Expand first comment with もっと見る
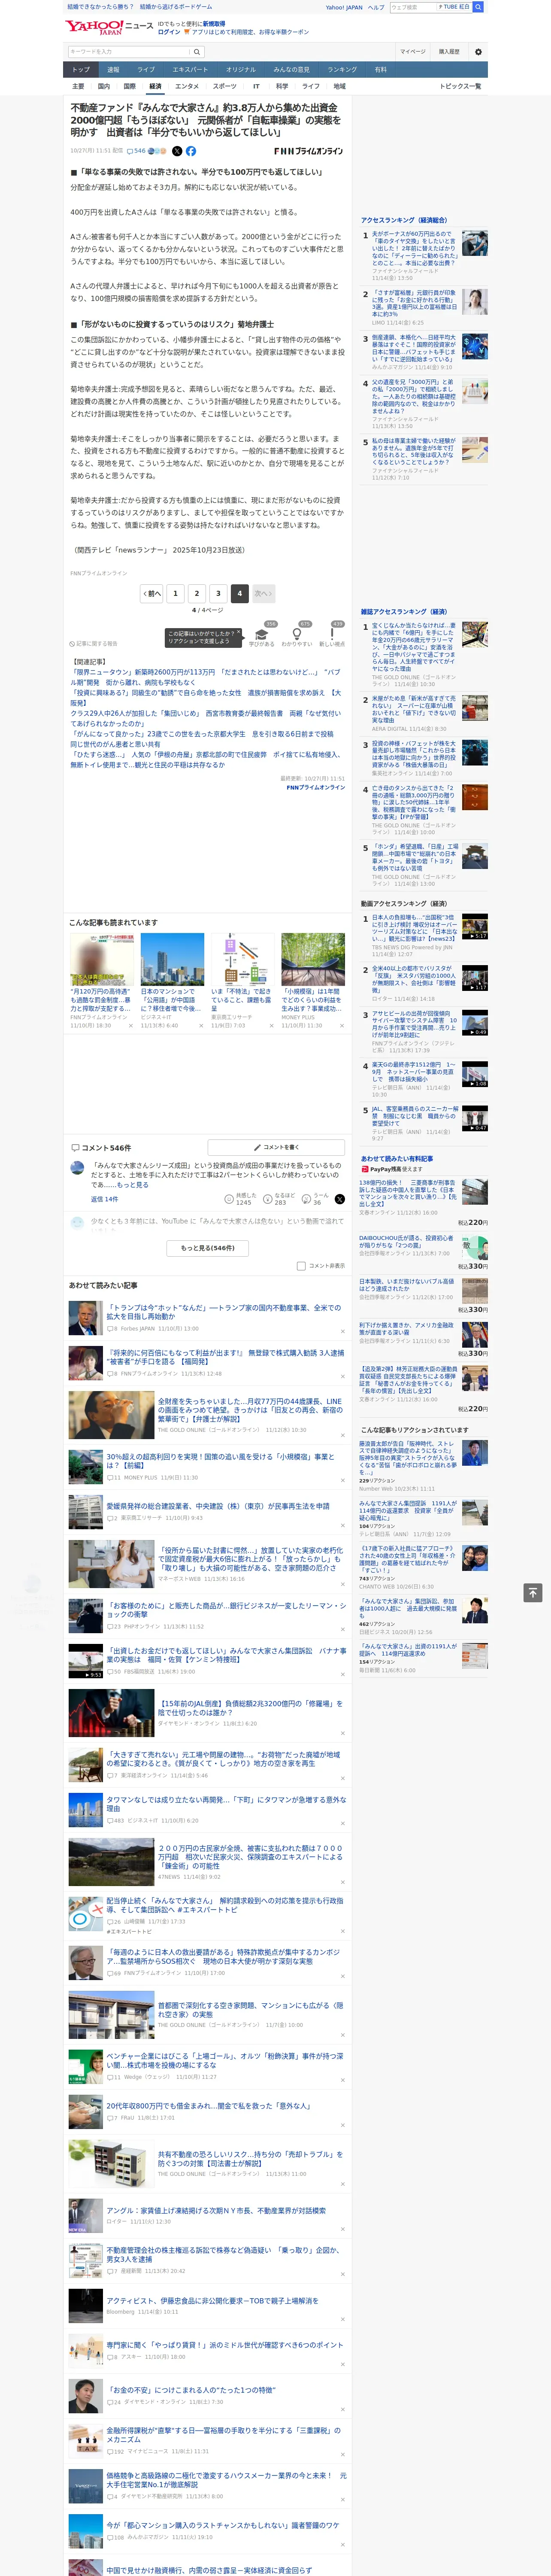Image resolution: width=551 pixels, height=2576 pixels. pos(133,1185)
